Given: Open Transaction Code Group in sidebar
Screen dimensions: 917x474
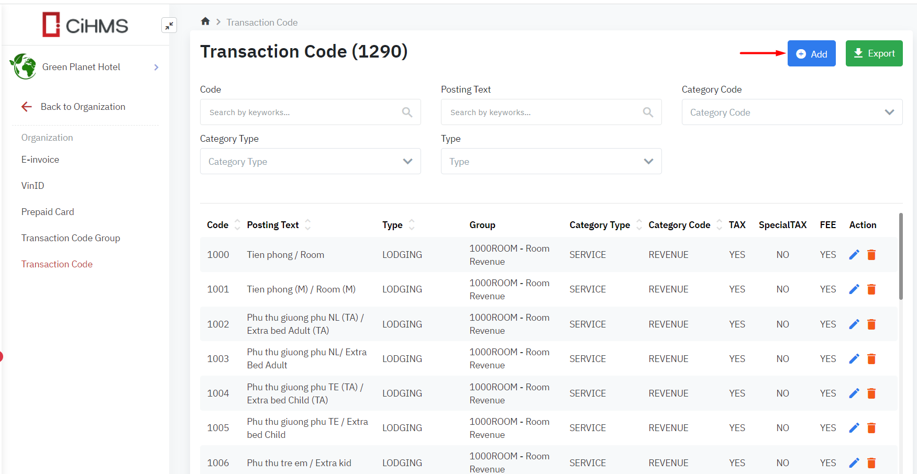Looking at the screenshot, I should (x=71, y=238).
